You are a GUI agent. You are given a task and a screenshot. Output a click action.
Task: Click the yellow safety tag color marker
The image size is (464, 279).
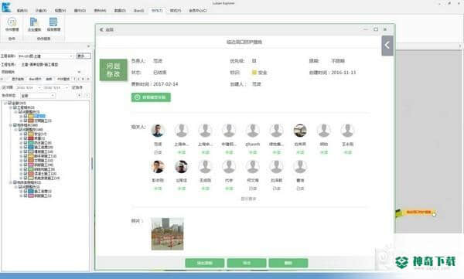coord(254,72)
